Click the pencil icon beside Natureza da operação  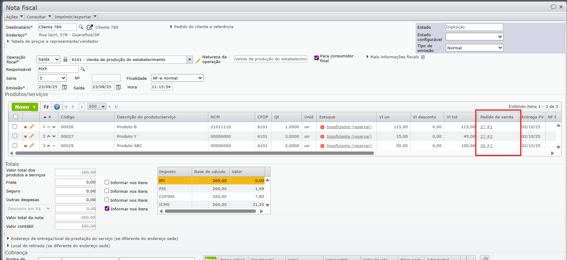(x=197, y=61)
